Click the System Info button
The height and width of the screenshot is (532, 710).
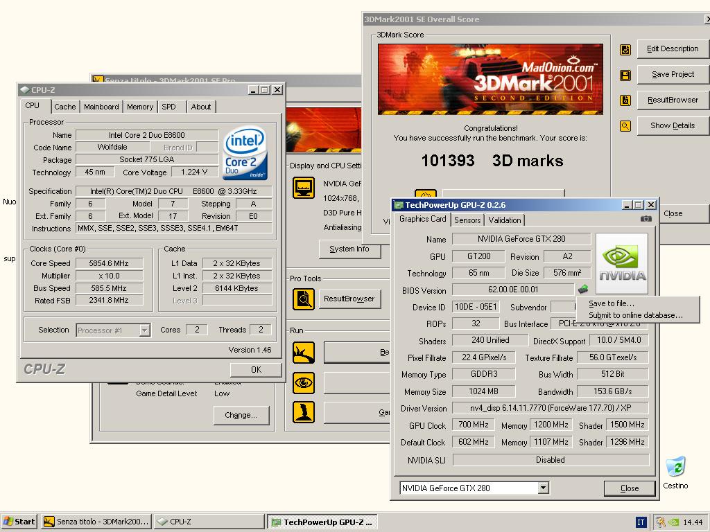tap(349, 249)
